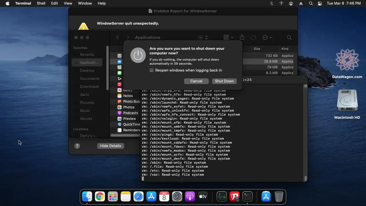Open Activity Monitor from the Dock

pos(222,197)
